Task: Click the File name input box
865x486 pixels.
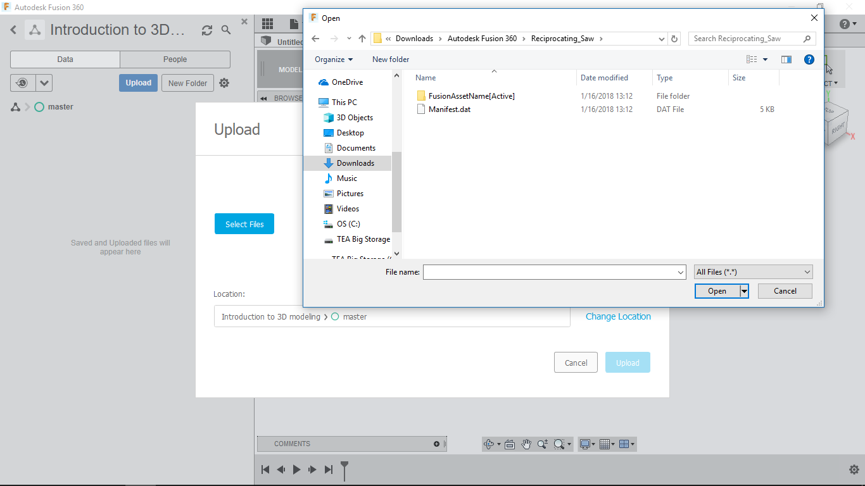Action: point(554,272)
